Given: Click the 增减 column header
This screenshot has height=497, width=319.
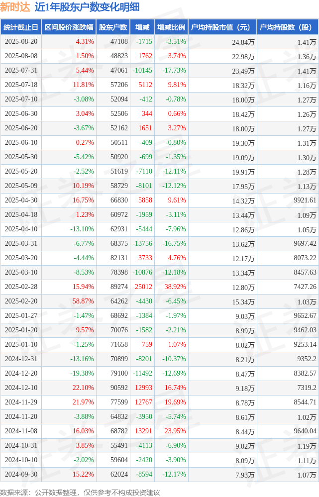Looking at the screenshot, I should 142,27.
